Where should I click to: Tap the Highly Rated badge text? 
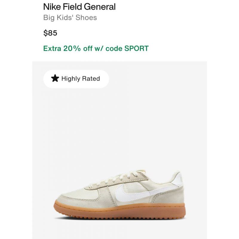tap(81, 79)
